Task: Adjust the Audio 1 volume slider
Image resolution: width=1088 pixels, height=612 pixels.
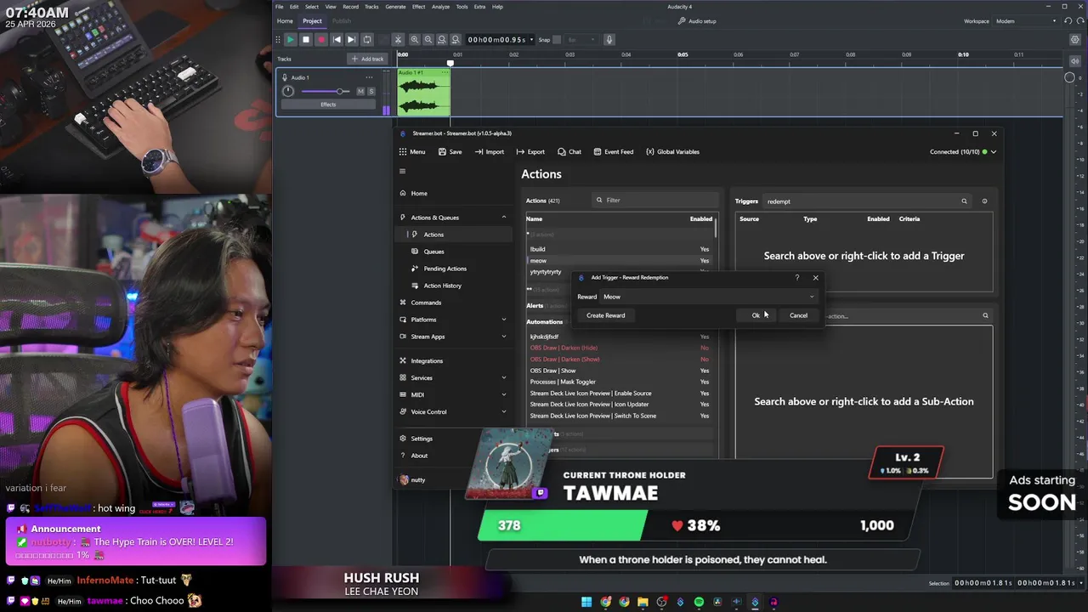Action: [326, 91]
